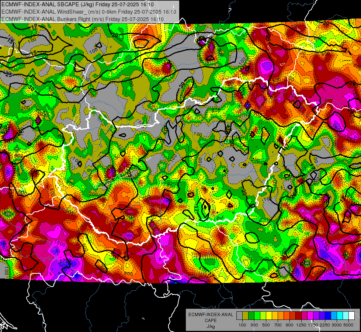Click the 700 tick label on legend
Screen dimensions: 361x332
(278, 325)
